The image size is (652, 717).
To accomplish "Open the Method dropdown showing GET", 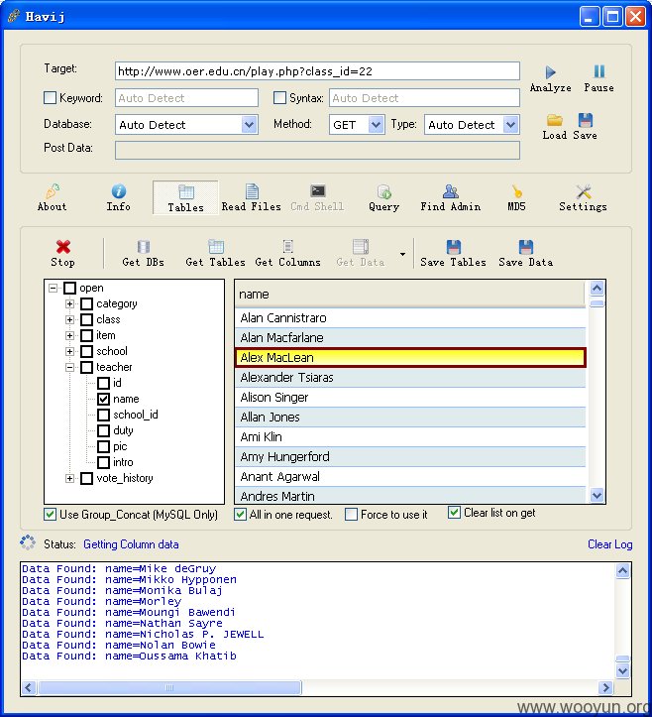I will click(376, 124).
